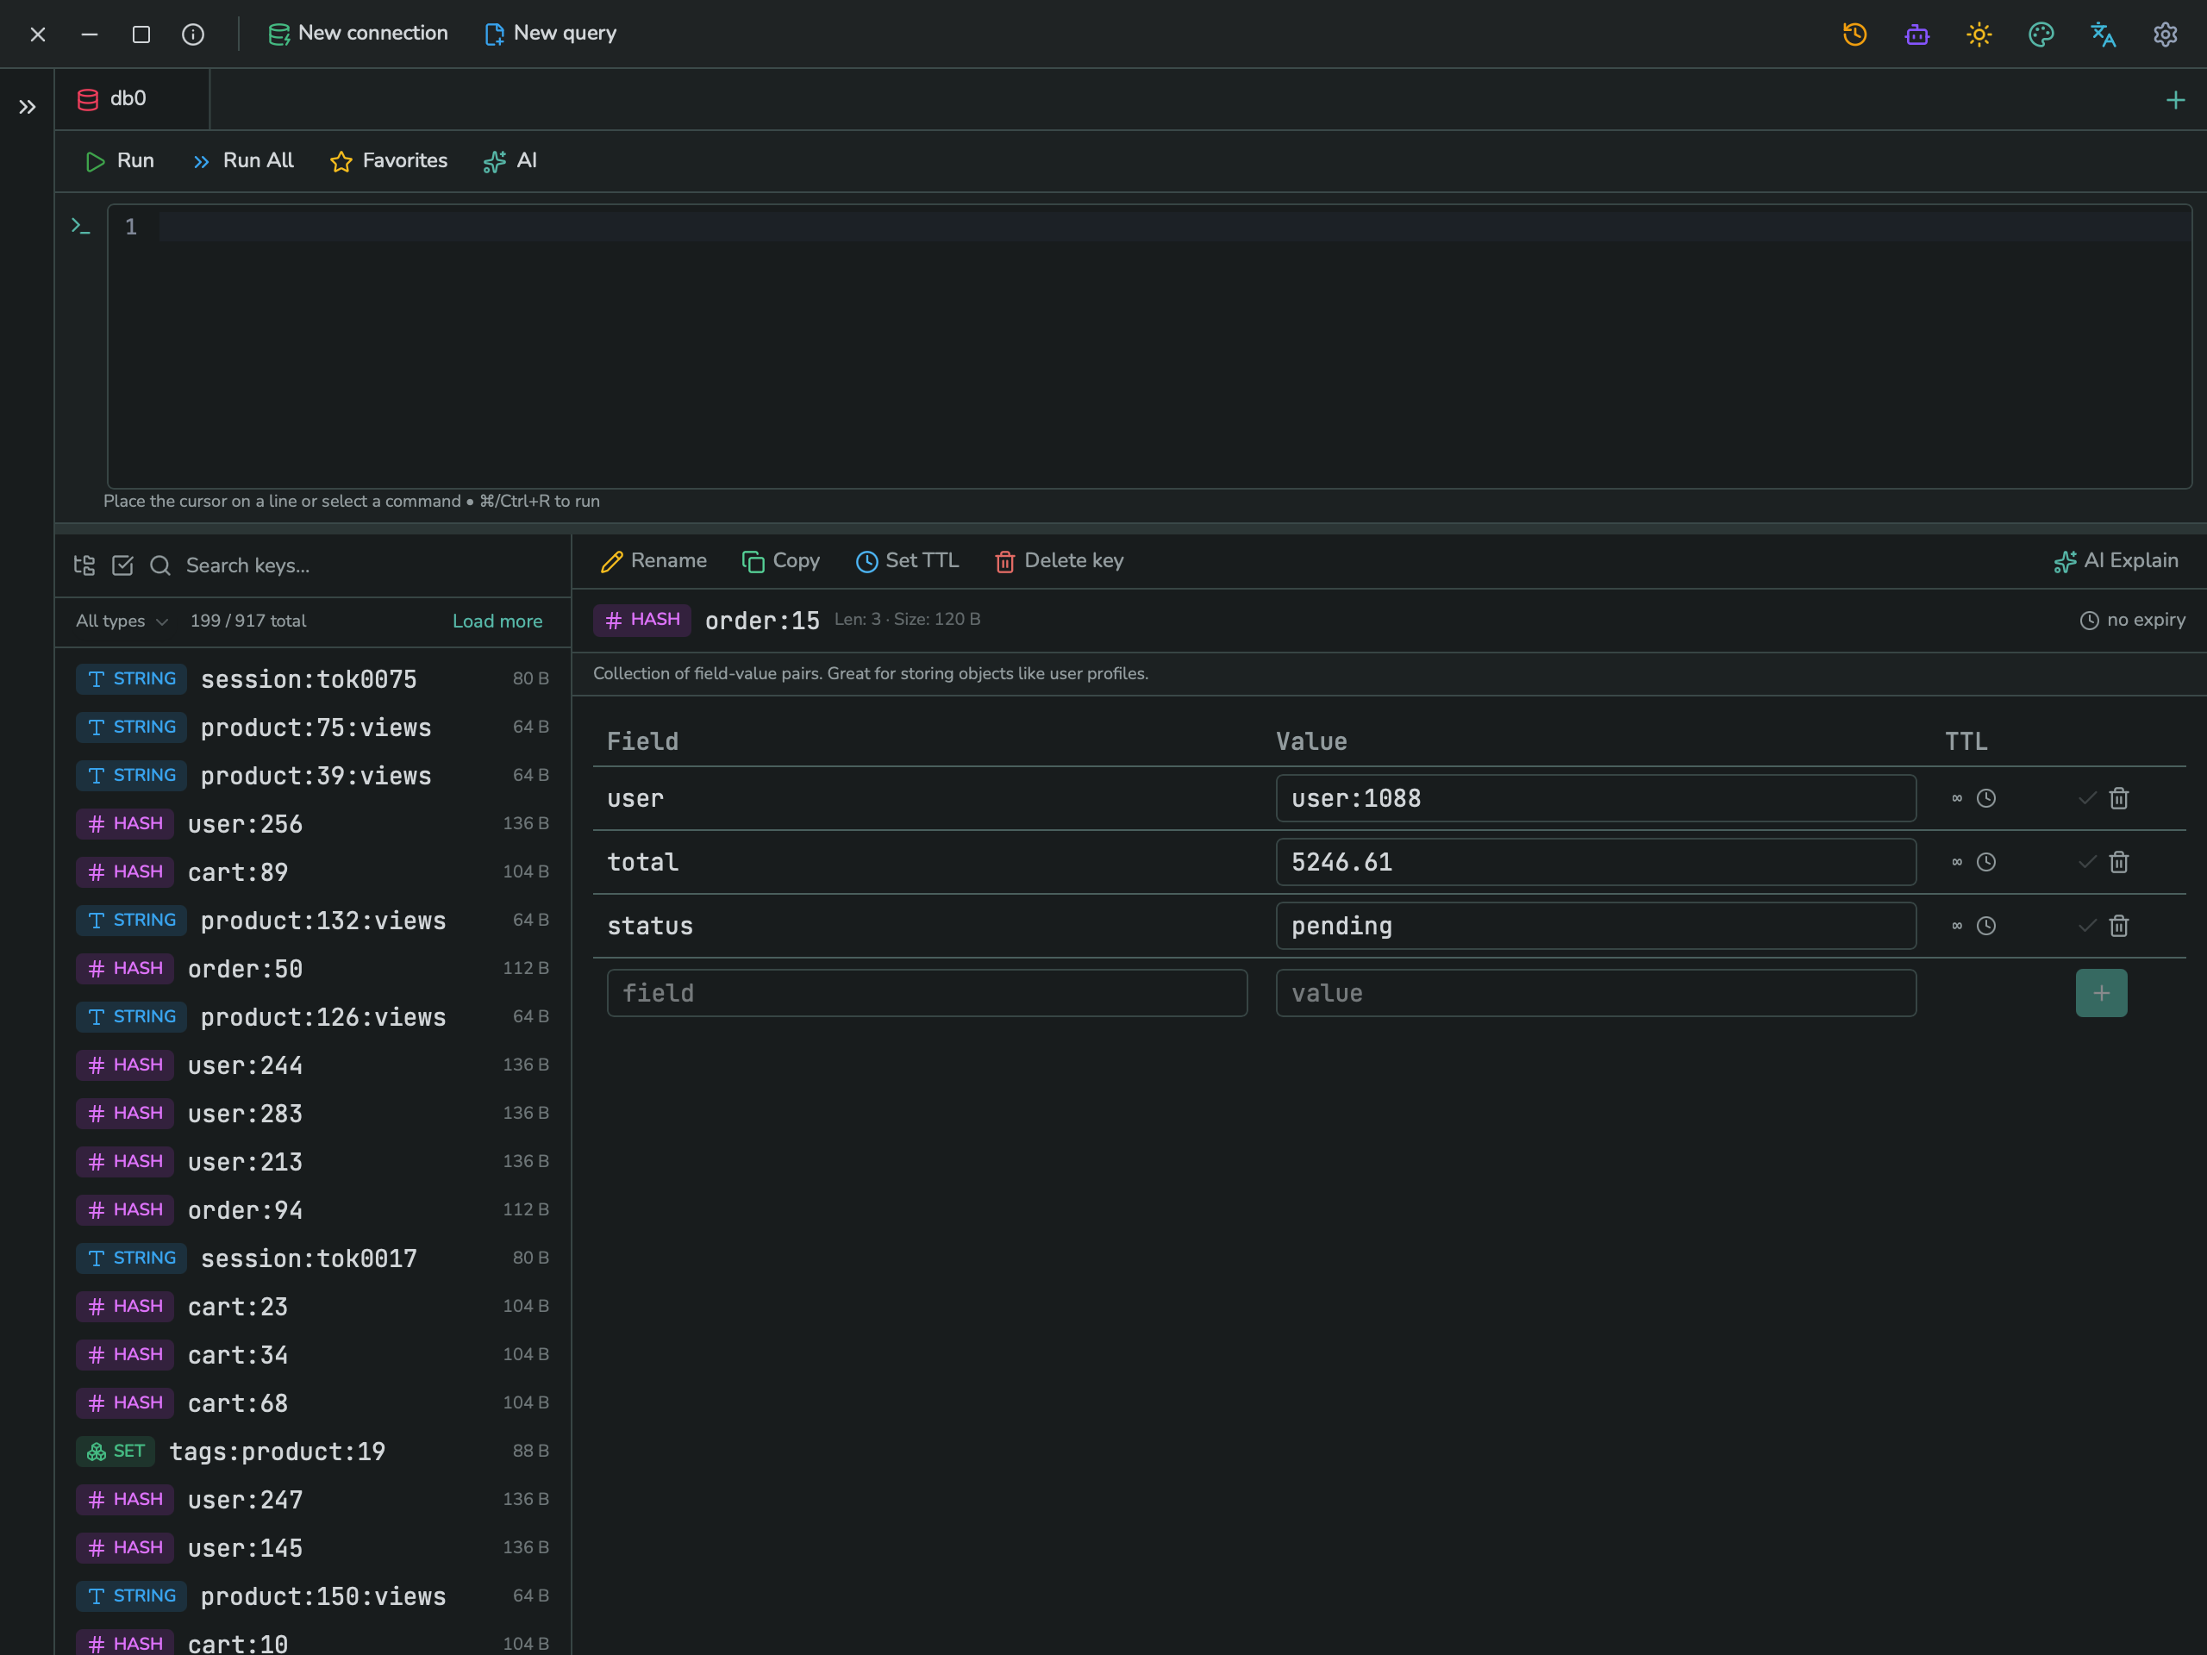Add a new tab with plus icon
Viewport: 2207px width, 1655px height.
2176,100
